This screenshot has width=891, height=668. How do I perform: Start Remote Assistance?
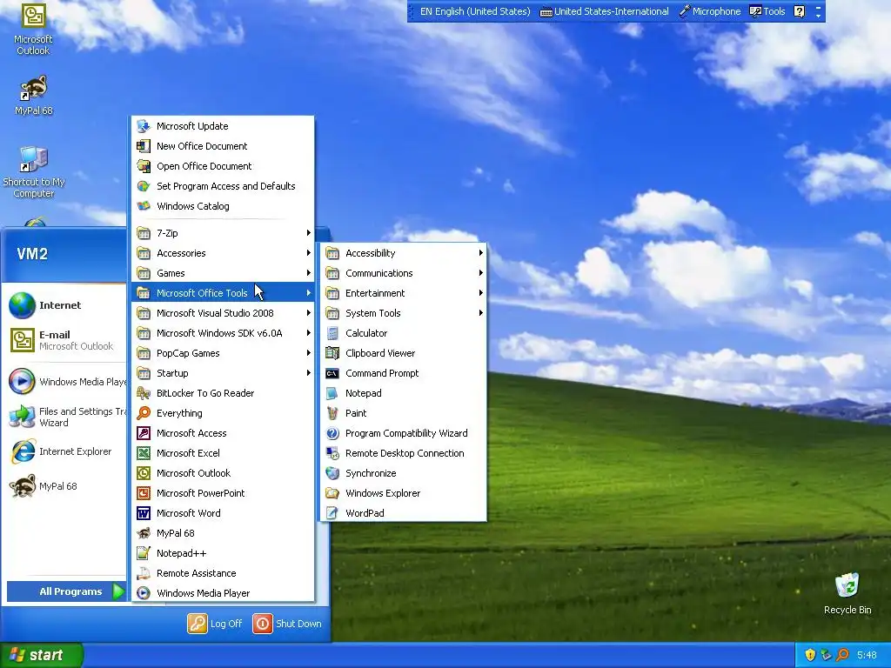coord(222,573)
